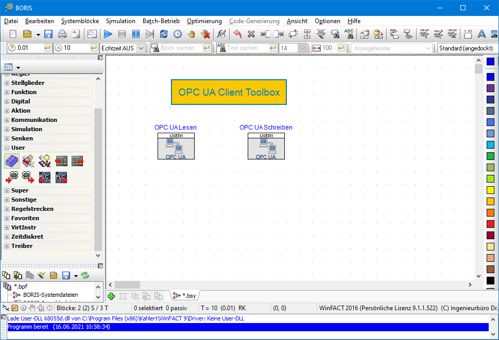Confirm text search with its enter button

(x=273, y=48)
